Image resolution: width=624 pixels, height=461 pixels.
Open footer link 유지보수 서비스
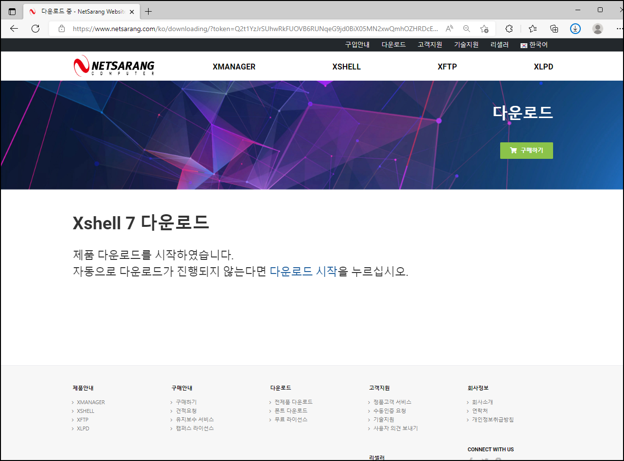point(195,420)
